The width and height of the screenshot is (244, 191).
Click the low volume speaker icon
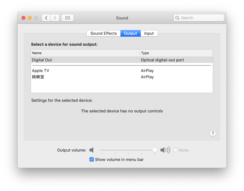pyautogui.click(x=92, y=150)
